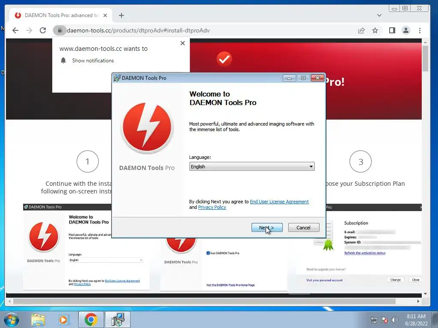438x328 pixels.
Task: Click the scroll right arrow at bottom
Action: 418,301
